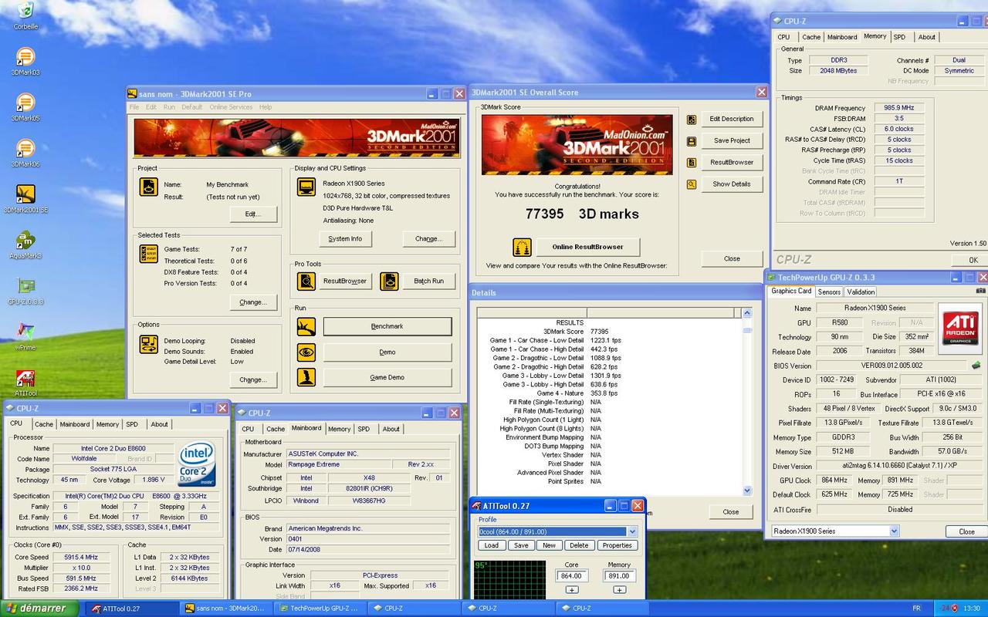Launch the 3DMark05 desktop shortcut
The image size is (988, 617).
click(x=25, y=103)
